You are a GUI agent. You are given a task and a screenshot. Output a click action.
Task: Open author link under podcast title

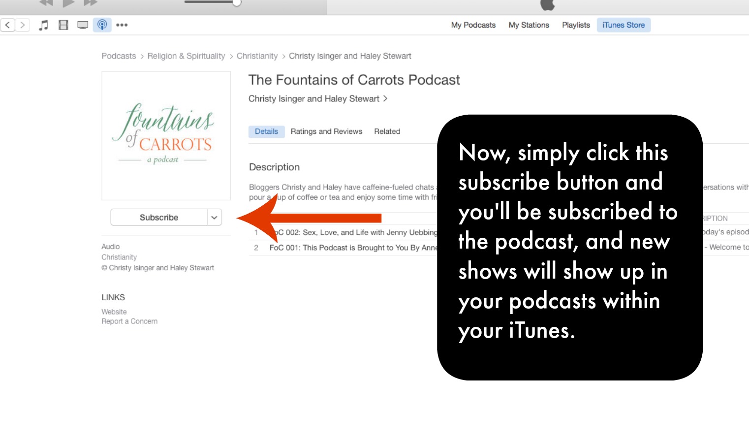click(318, 99)
